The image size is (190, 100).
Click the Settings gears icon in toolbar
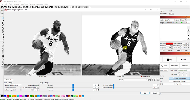(50, 7)
